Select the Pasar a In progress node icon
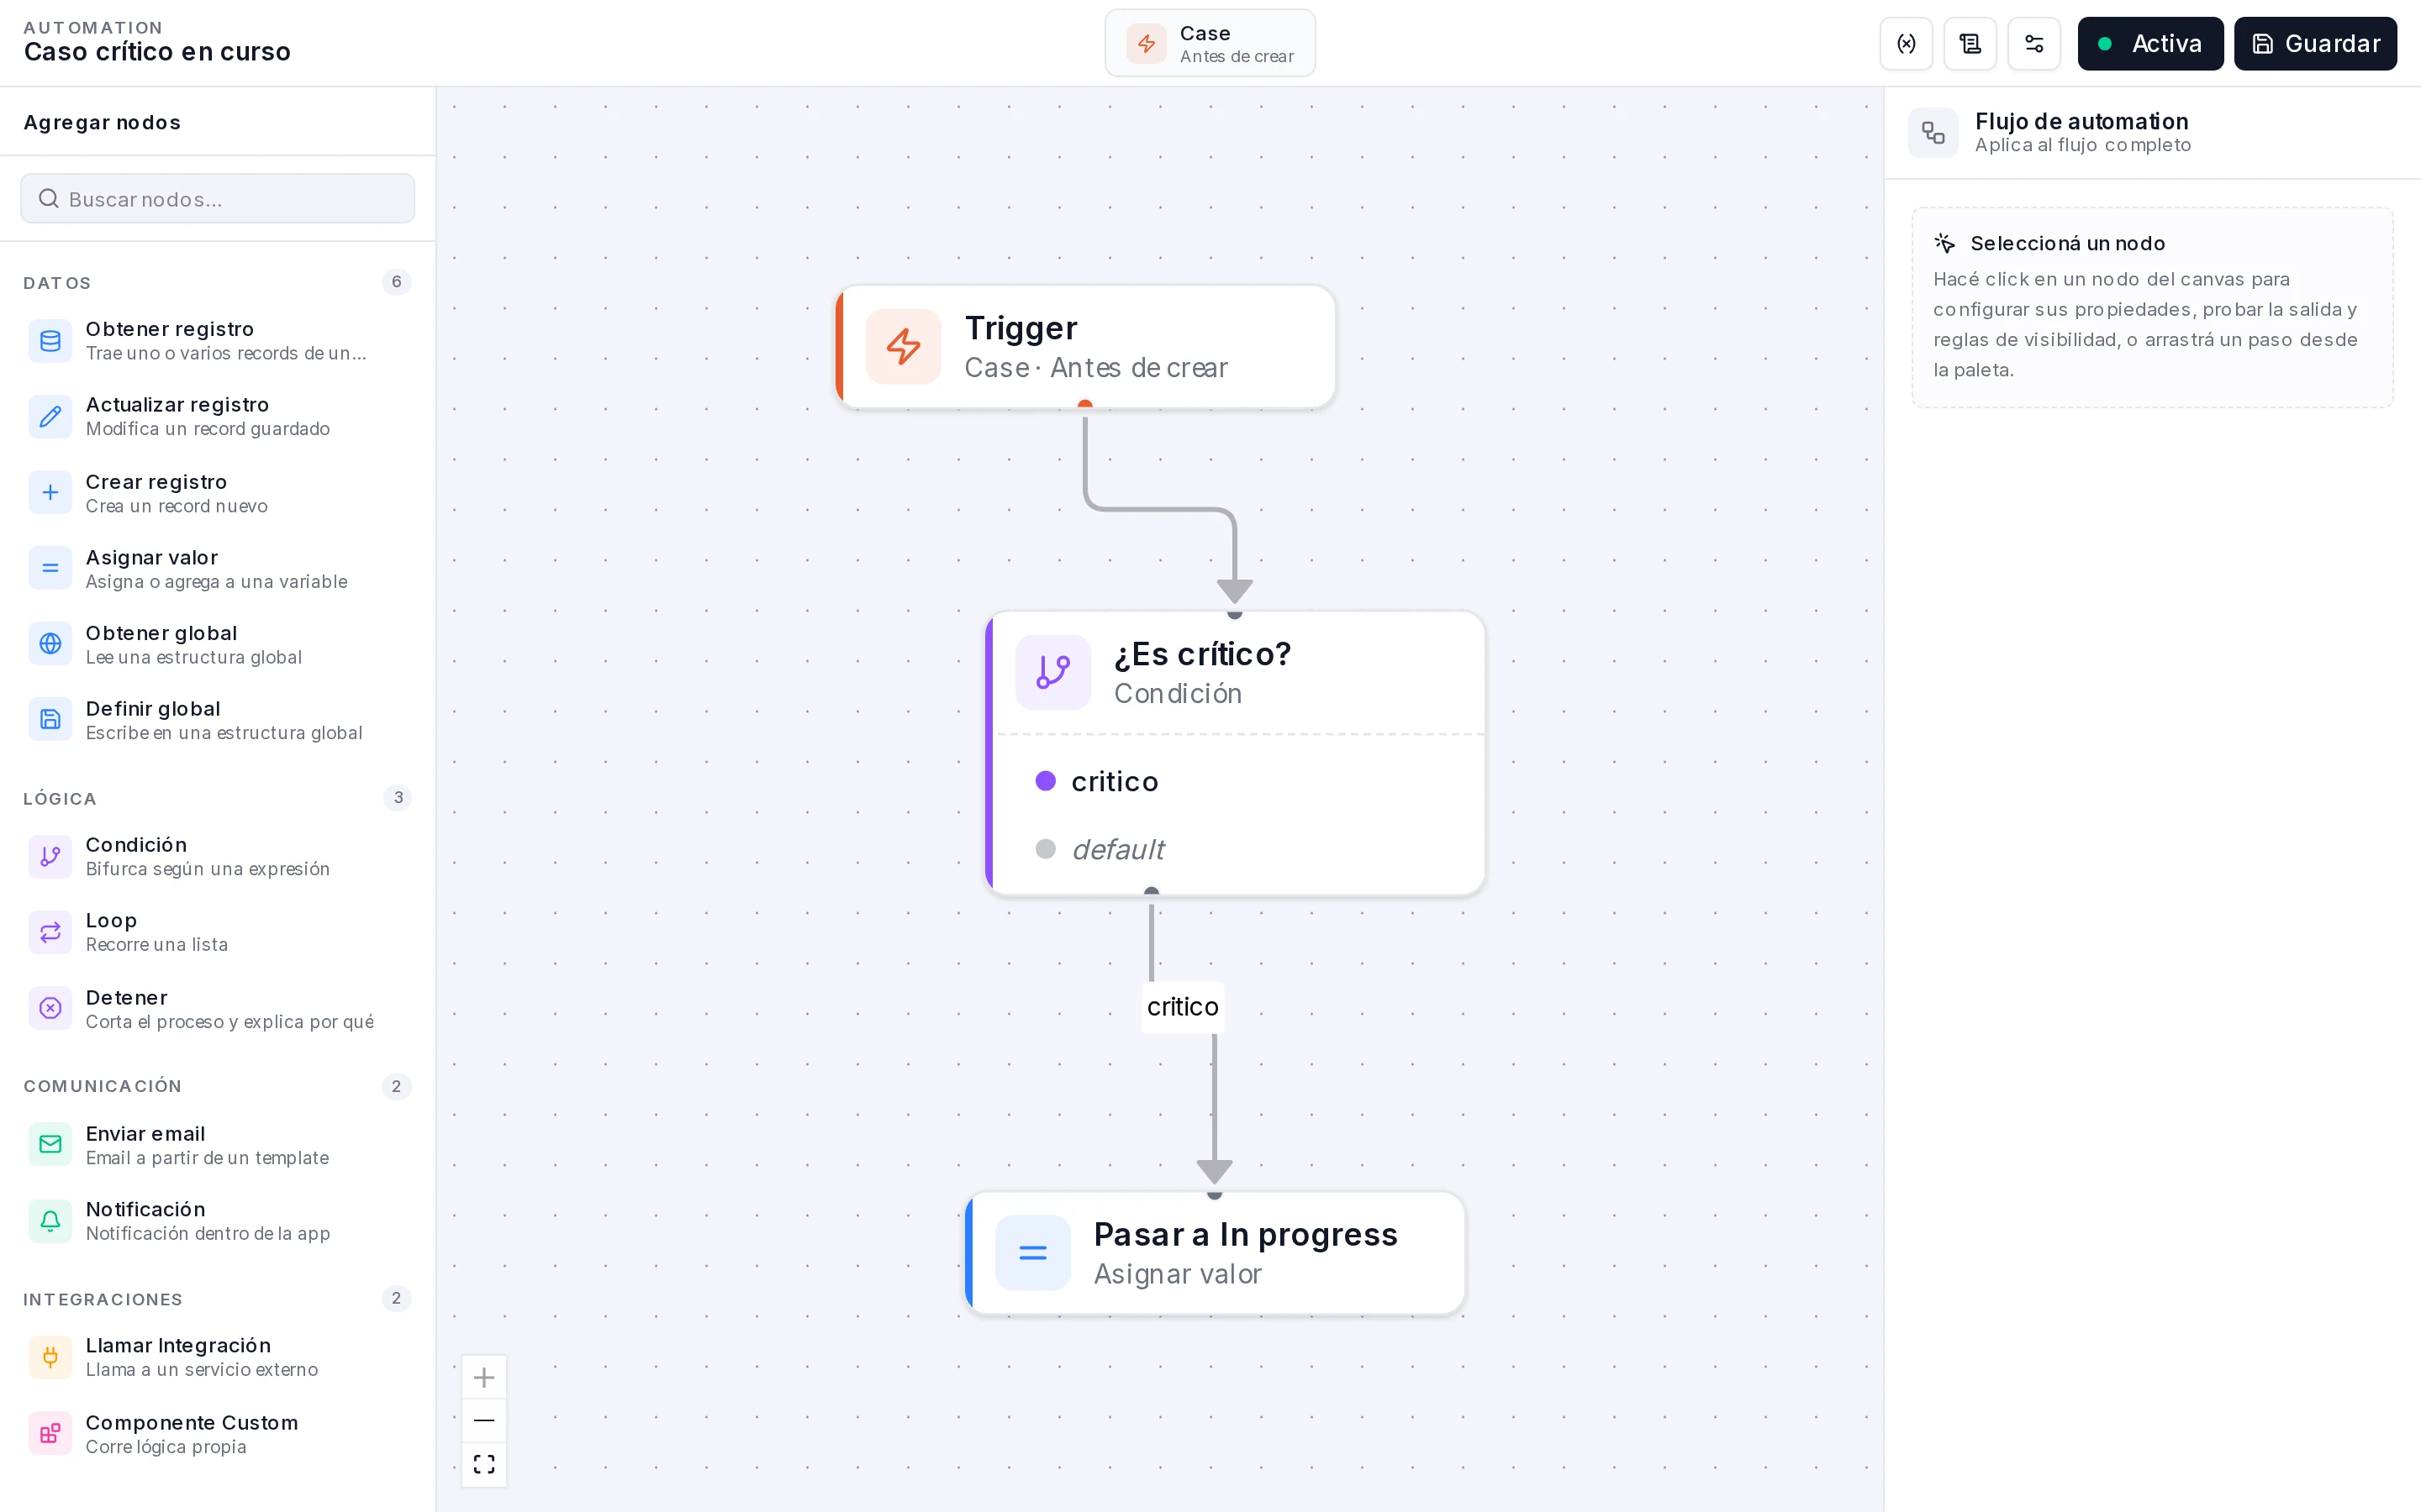 tap(1032, 1253)
